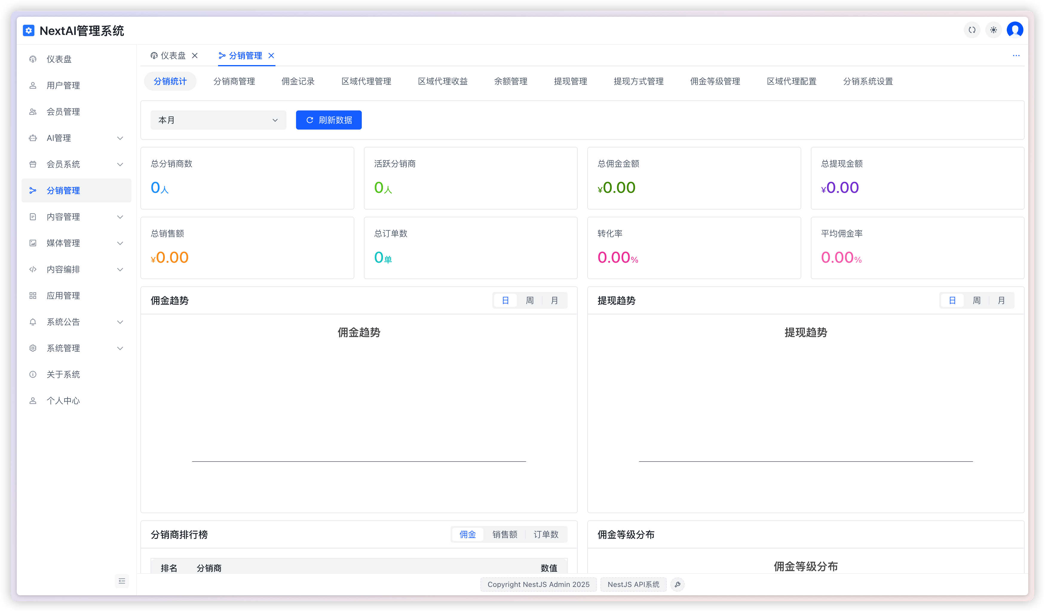Click the 数值 column header

tap(548, 568)
